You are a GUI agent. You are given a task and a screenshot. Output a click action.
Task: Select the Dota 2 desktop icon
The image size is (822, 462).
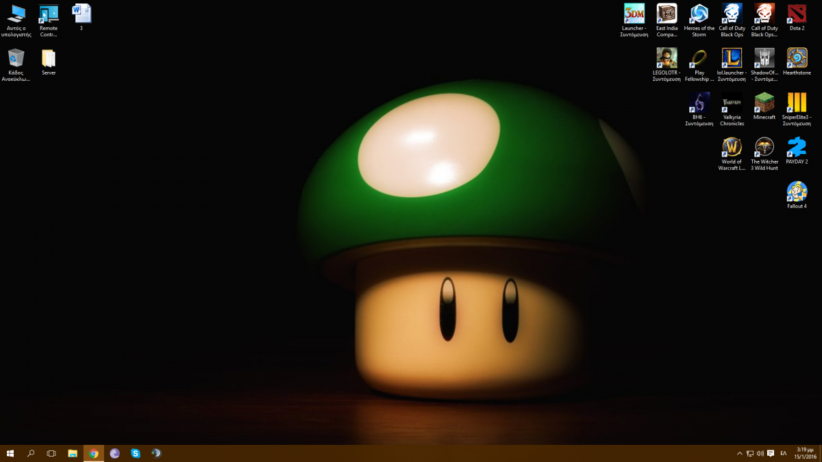coord(797,17)
